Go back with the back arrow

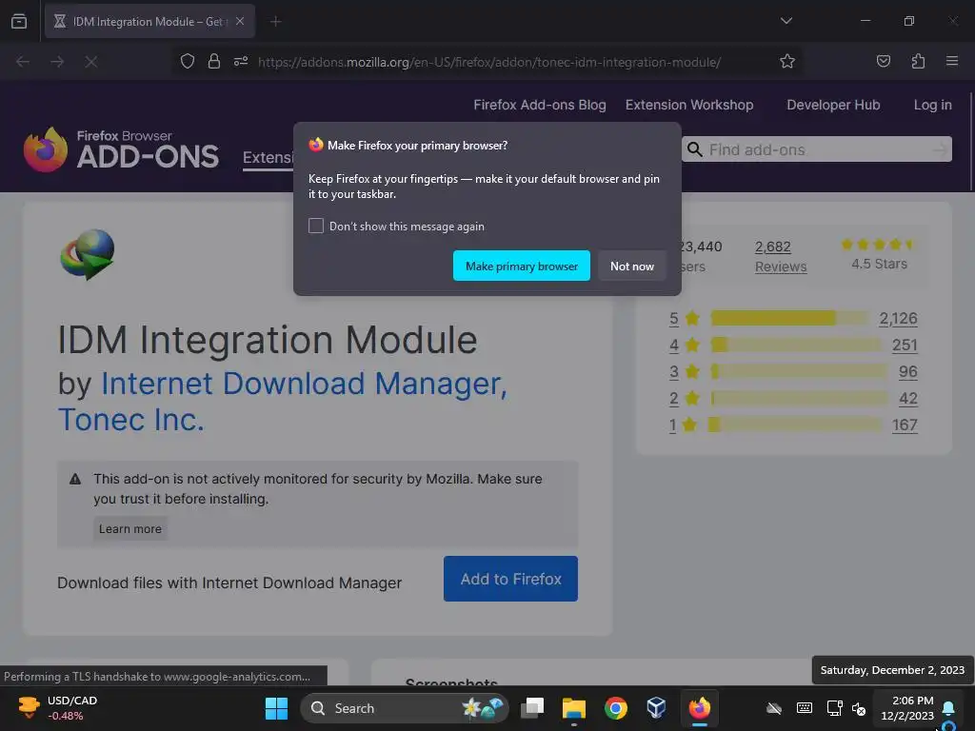[23, 62]
